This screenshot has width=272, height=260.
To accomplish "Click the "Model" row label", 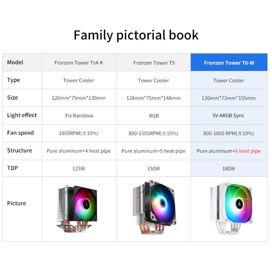I will coord(15,62).
